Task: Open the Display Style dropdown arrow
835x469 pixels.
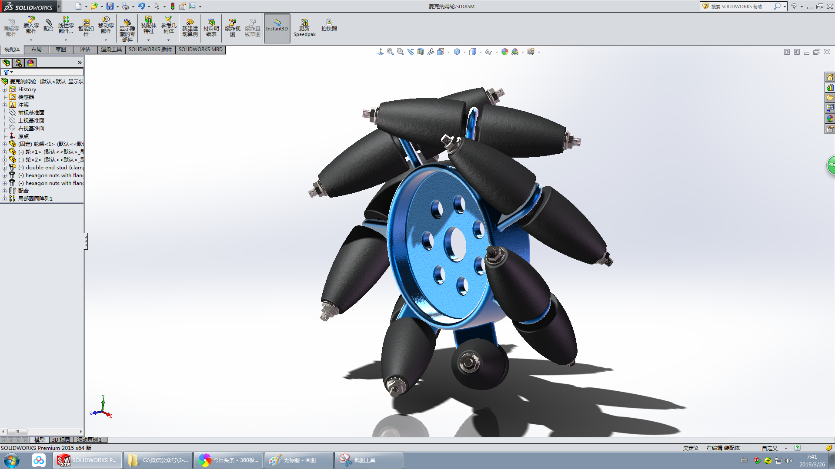Action: click(465, 52)
